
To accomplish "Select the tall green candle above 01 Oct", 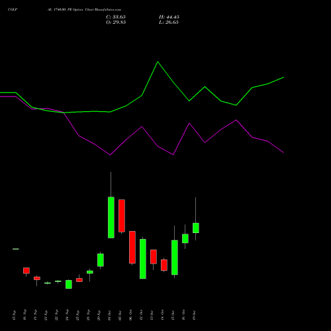I will (x=111, y=217).
